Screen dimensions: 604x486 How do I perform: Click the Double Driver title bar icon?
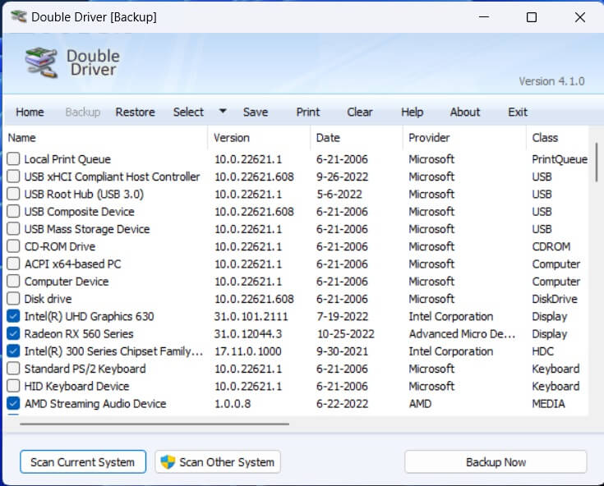tap(18, 17)
